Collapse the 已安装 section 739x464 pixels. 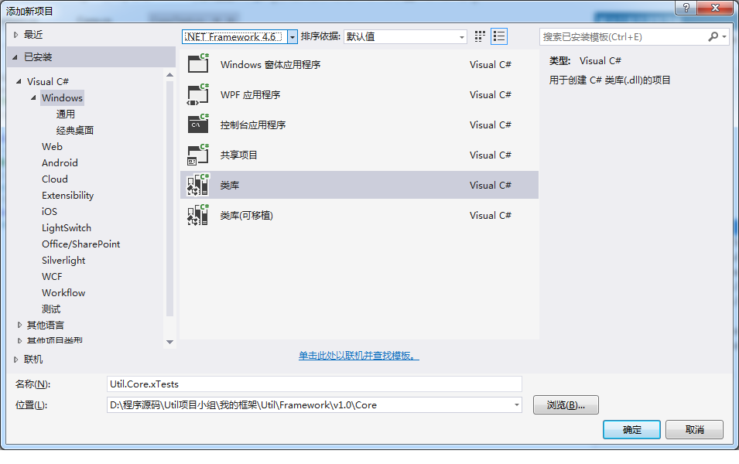[15, 57]
